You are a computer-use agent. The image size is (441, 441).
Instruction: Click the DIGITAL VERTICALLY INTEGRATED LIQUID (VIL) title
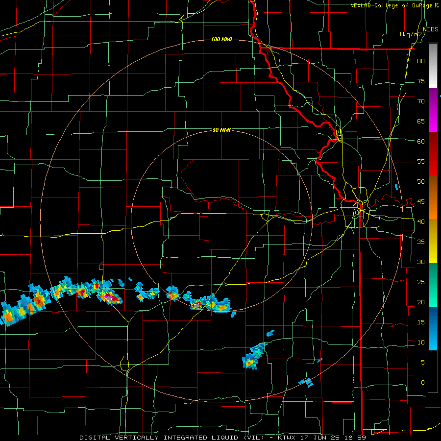tap(171, 438)
